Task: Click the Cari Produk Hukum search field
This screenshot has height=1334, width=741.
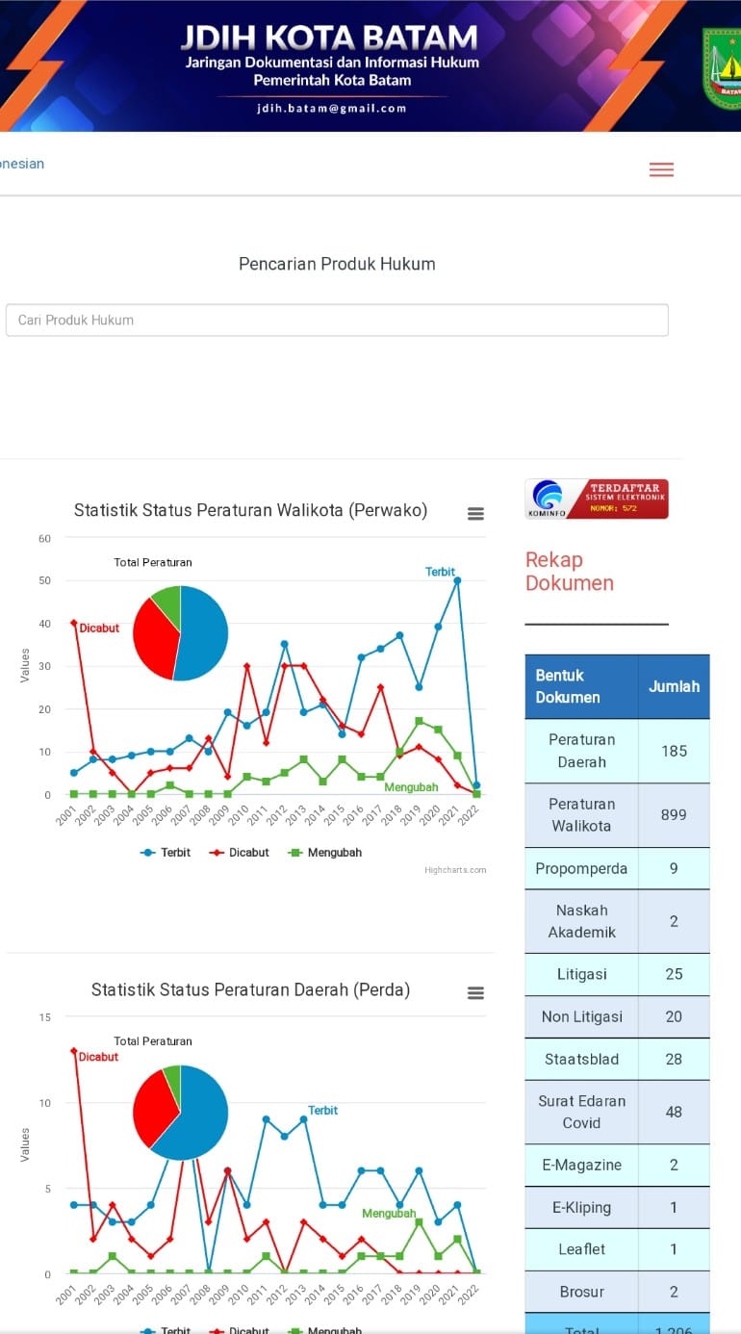Action: [337, 320]
